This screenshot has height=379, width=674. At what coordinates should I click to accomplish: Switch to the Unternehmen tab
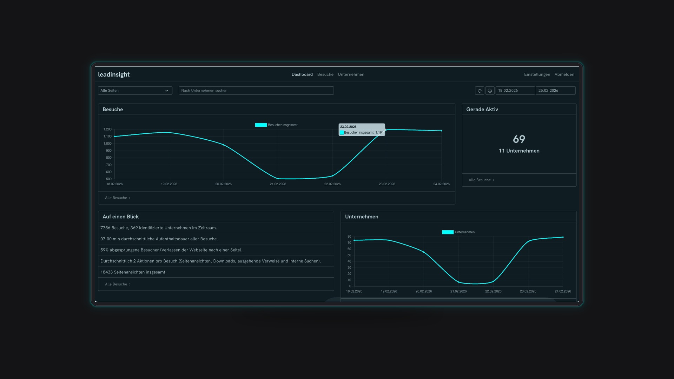pyautogui.click(x=351, y=74)
